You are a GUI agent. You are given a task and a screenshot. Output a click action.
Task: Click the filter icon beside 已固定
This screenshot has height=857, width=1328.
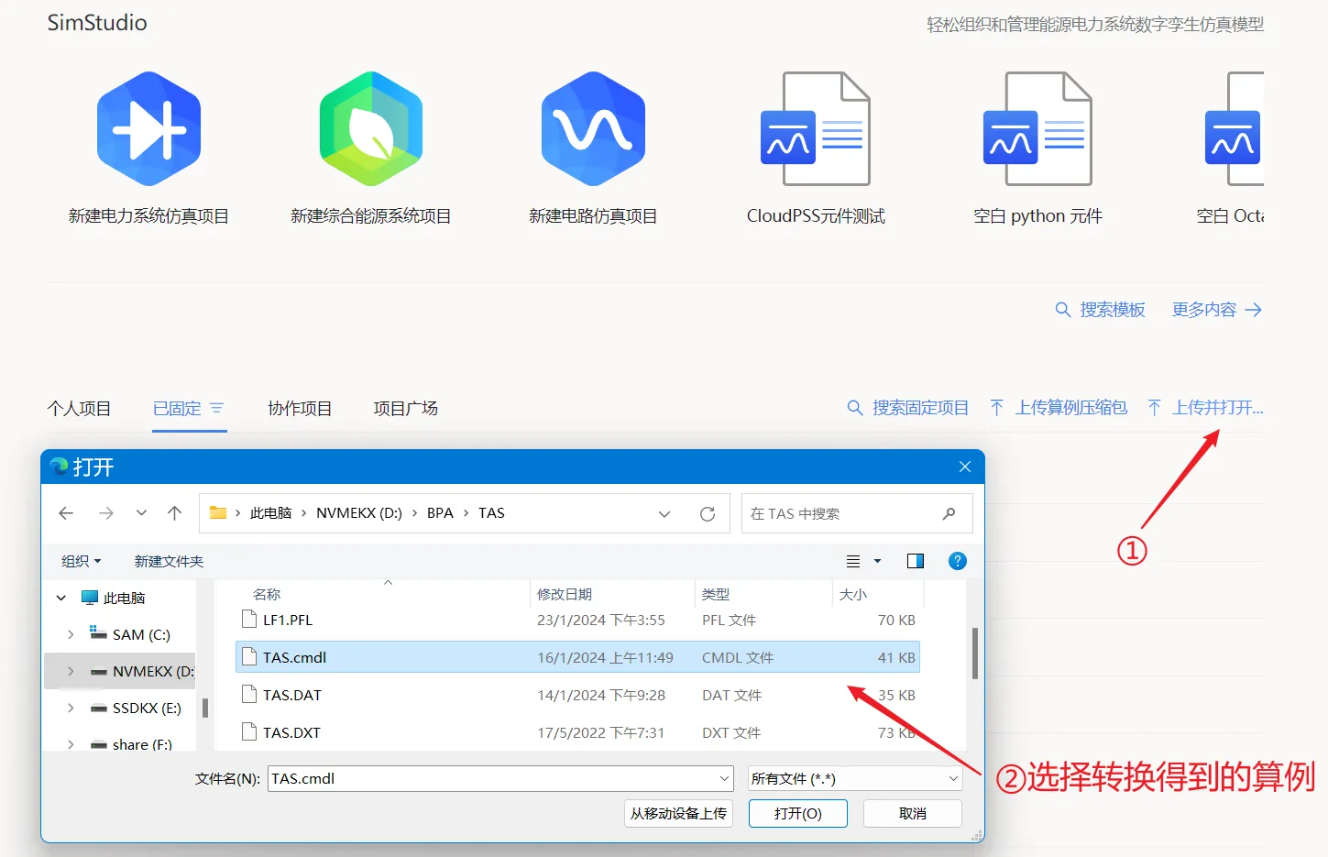click(x=217, y=408)
